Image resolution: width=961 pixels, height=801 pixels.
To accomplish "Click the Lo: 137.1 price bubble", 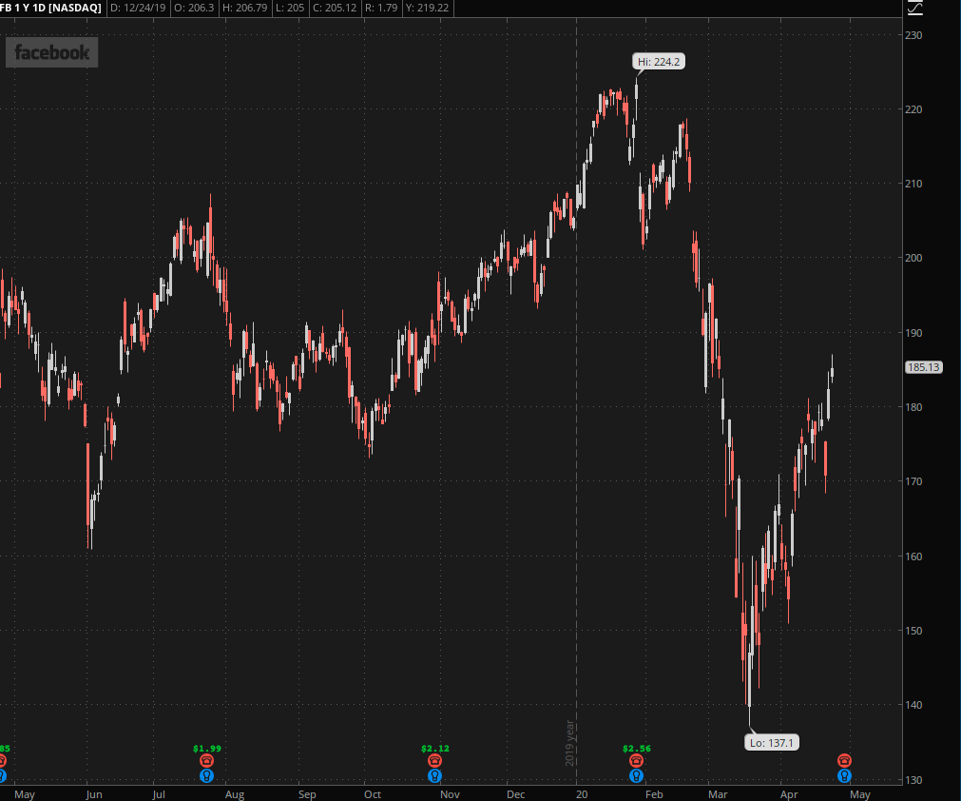I will tap(772, 742).
